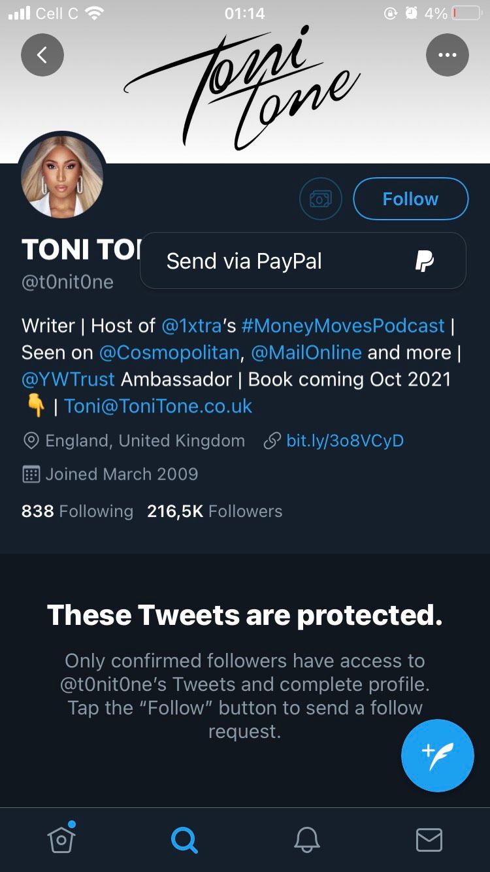Select Send via PayPal option
Screen dimensions: 490x872
coord(244,260)
